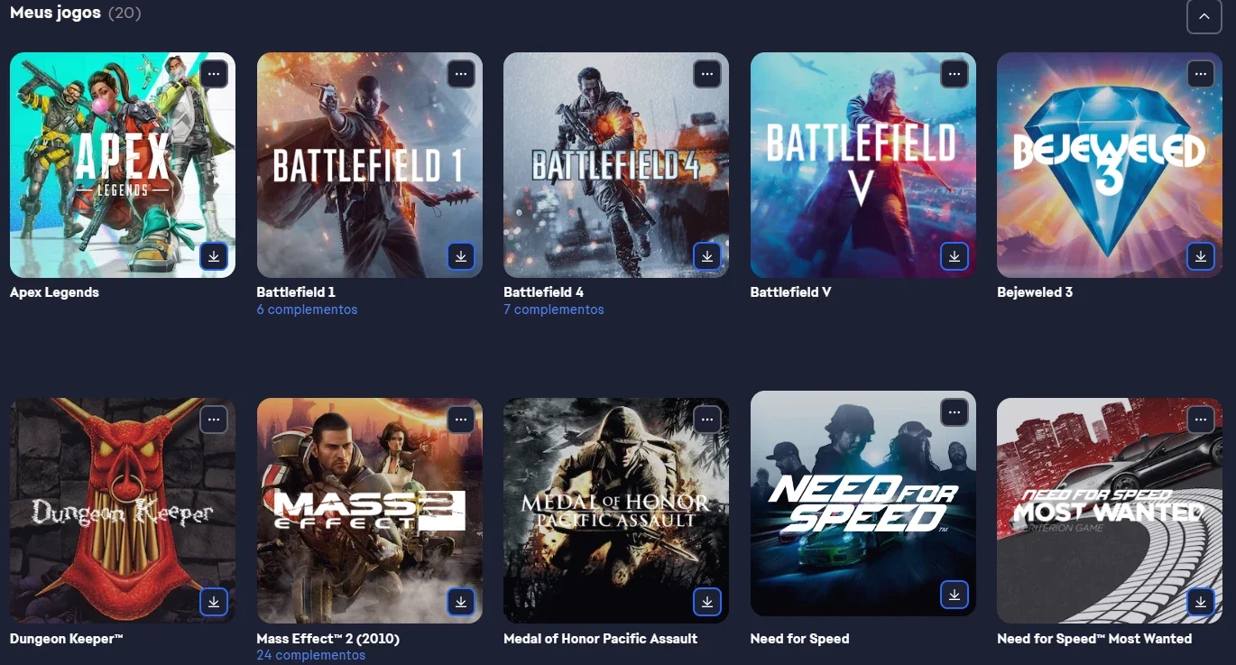The image size is (1236, 665).
Task: Open the more options menu on Apex Legends
Action: (214, 74)
